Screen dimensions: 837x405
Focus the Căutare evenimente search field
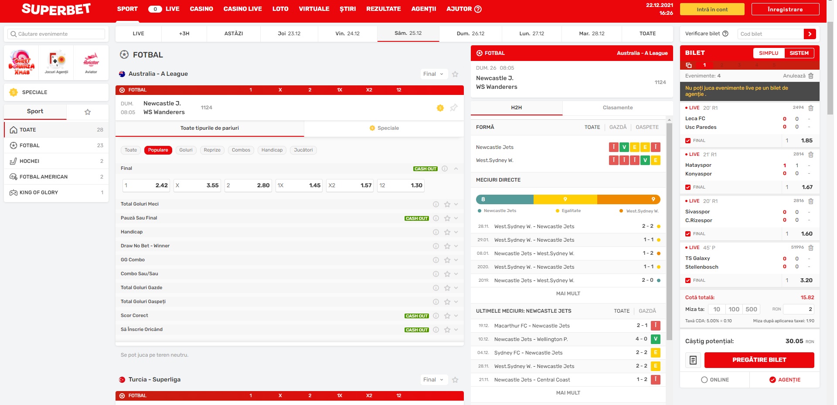coord(56,34)
